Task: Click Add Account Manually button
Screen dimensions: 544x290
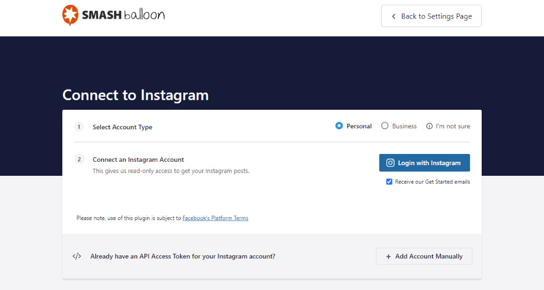Action: pyautogui.click(x=424, y=256)
